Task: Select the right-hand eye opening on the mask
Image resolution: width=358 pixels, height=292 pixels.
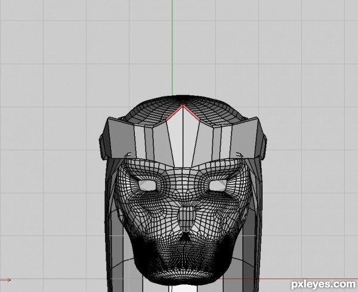Action: tap(218, 185)
